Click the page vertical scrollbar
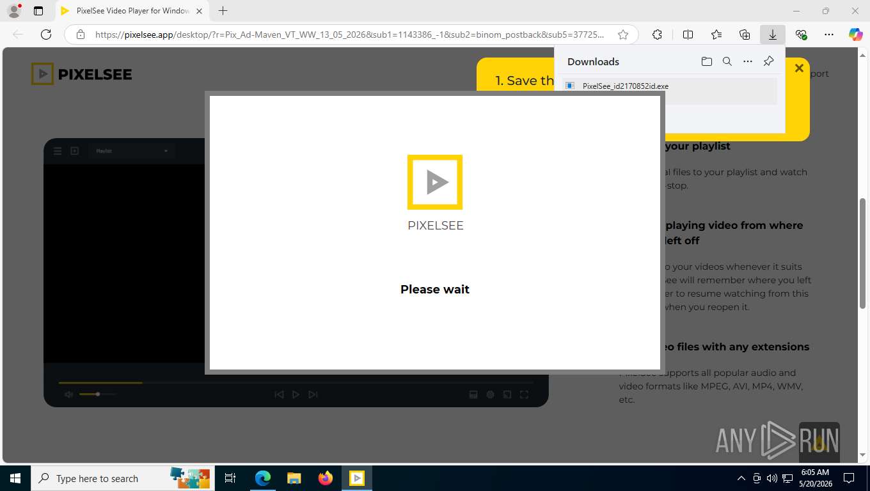The image size is (870, 491). tap(863, 254)
